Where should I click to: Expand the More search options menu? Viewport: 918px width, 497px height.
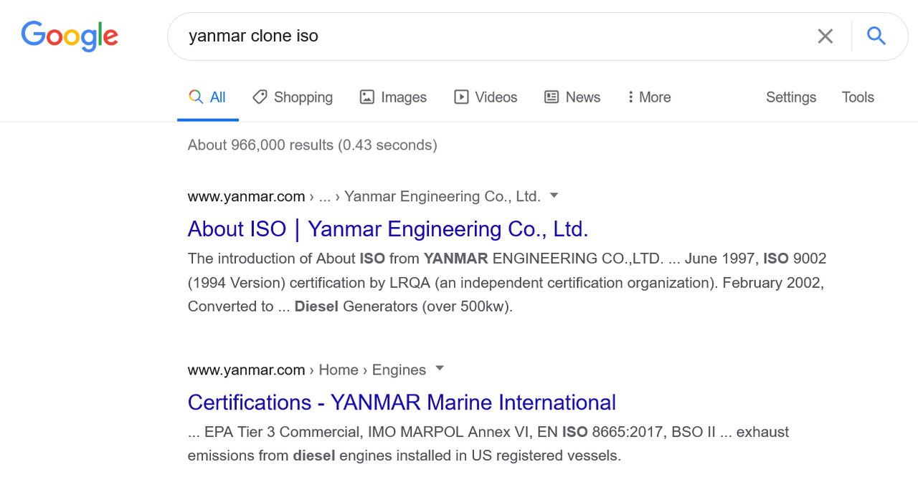point(655,97)
